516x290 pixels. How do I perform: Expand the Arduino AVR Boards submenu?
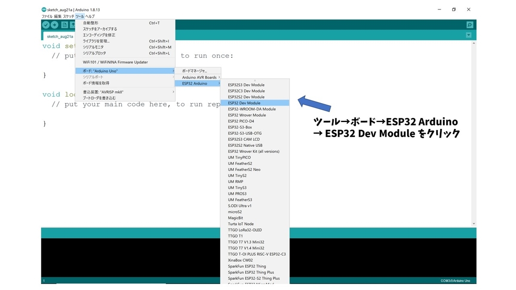click(200, 77)
